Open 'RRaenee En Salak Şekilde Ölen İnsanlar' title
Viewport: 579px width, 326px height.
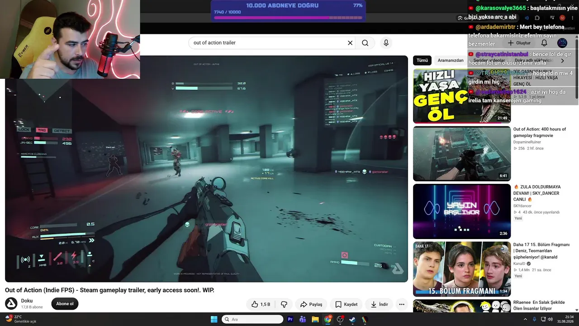(539, 306)
